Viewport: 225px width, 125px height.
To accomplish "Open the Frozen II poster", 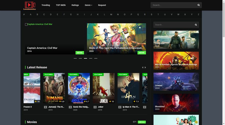I will pyautogui.click(x=32, y=88).
